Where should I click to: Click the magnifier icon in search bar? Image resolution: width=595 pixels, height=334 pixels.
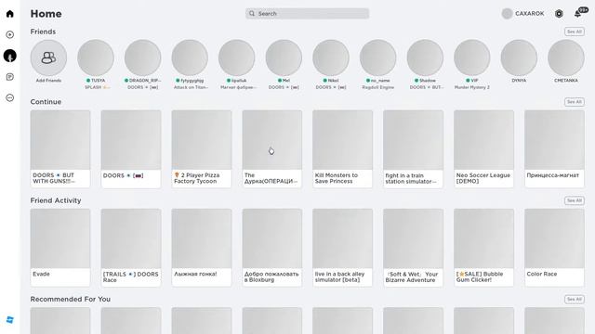tap(252, 14)
